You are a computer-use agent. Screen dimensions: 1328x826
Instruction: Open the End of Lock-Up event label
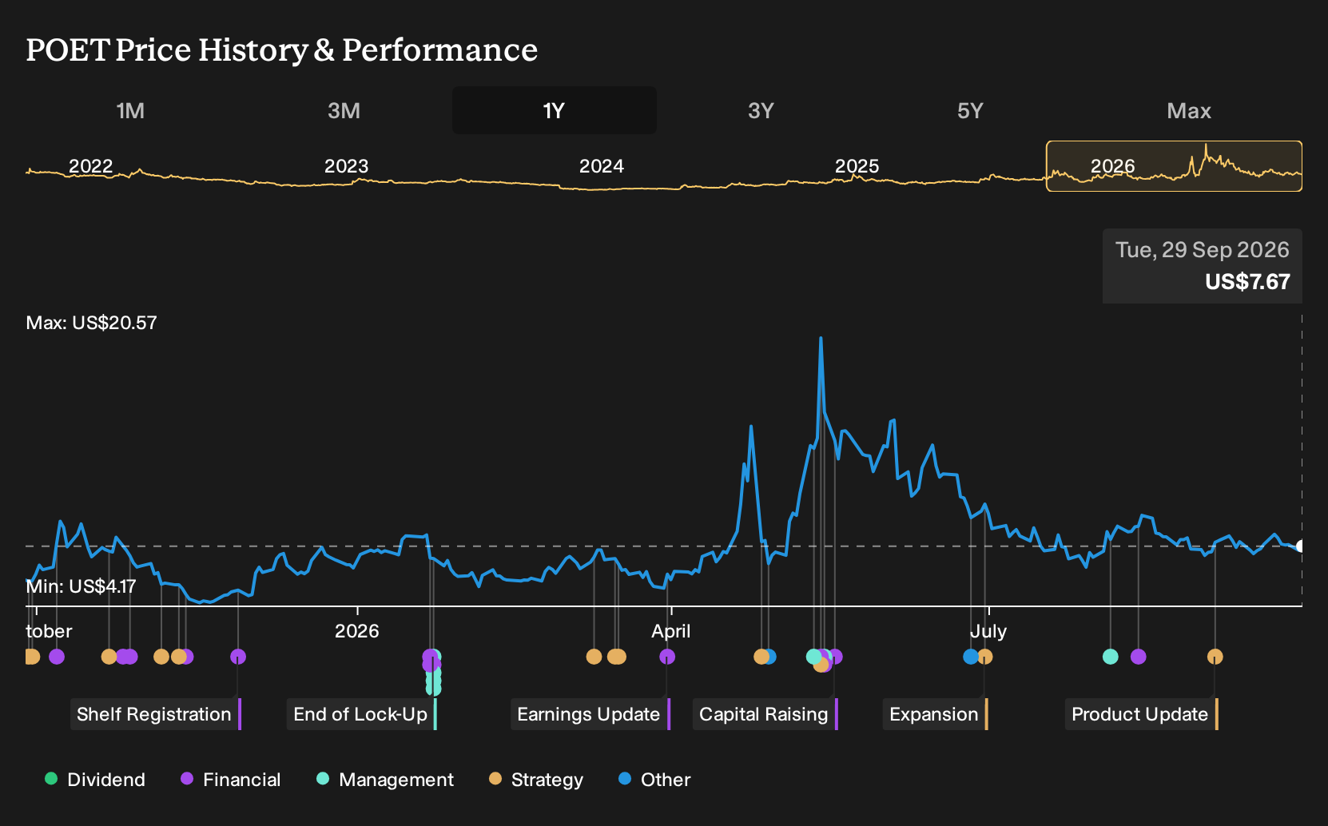(x=361, y=714)
